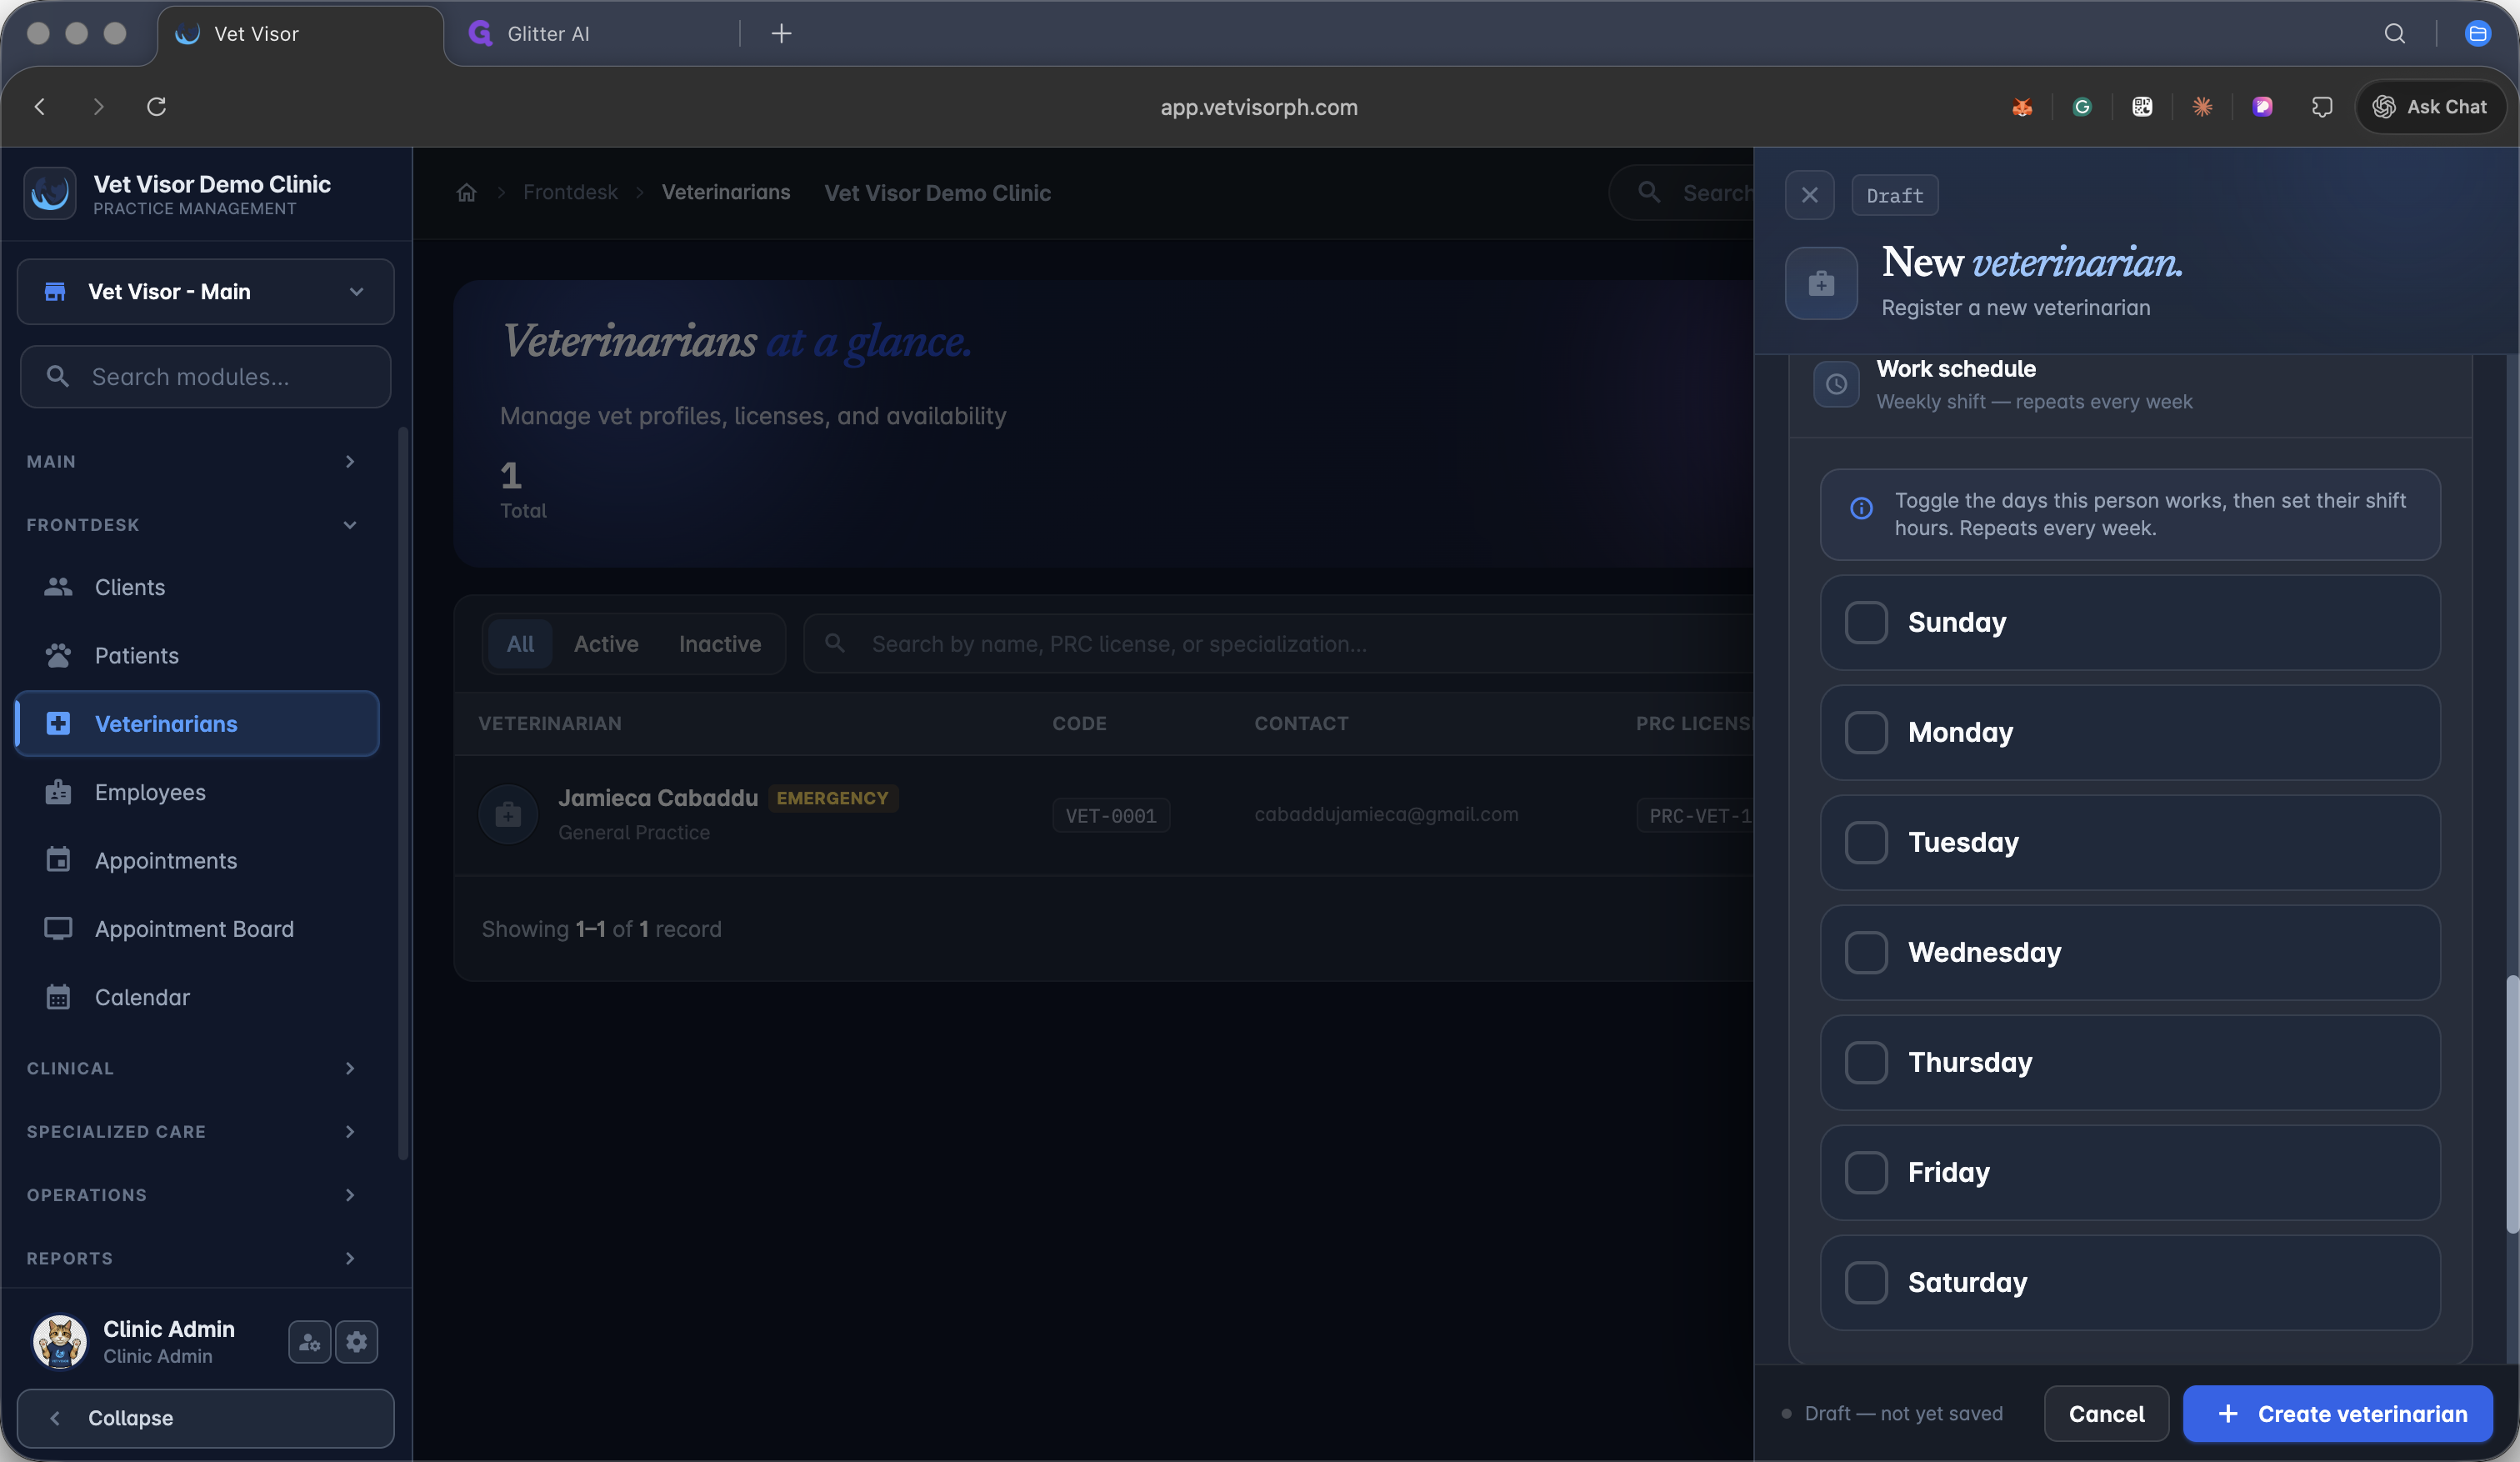
Task: Click the orange starburst extension icon
Action: pos(2202,107)
